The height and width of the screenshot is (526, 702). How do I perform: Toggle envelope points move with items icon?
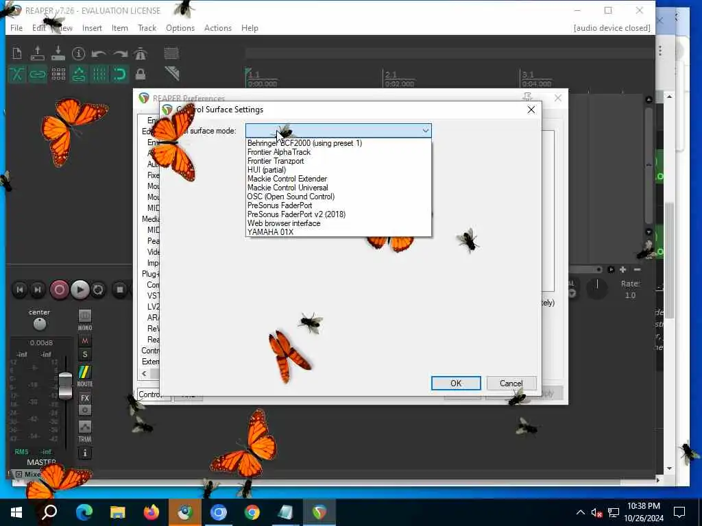click(79, 74)
